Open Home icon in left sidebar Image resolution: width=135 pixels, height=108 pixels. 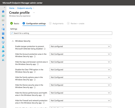click(3, 12)
